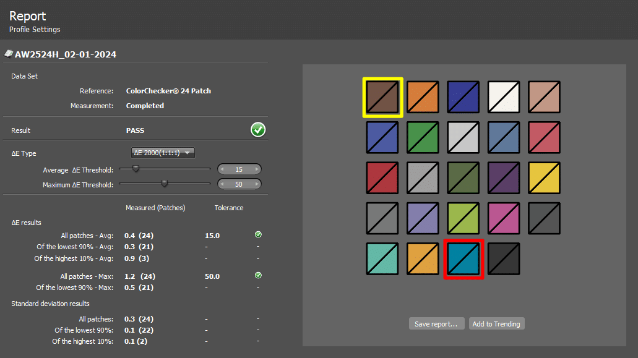Image resolution: width=638 pixels, height=358 pixels.
Task: Select the turquoise patch in the bottom row
Action: coord(382,259)
